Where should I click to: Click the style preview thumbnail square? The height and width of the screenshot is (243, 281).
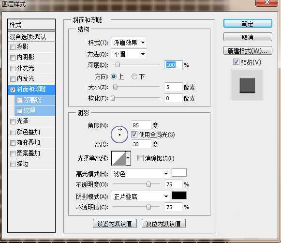(x=247, y=85)
